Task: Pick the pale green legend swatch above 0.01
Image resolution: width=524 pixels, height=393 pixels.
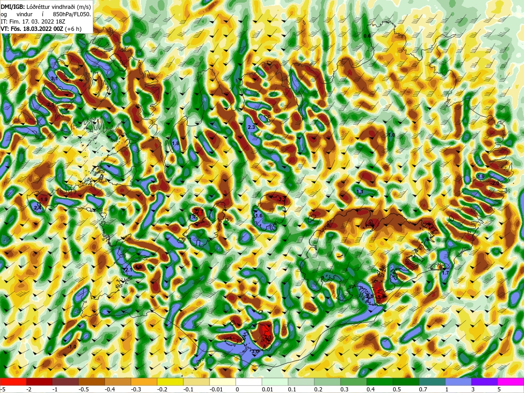Action: (275, 381)
